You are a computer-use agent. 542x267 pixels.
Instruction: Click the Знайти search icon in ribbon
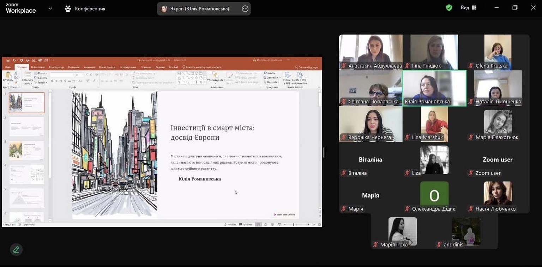[x=265, y=73]
